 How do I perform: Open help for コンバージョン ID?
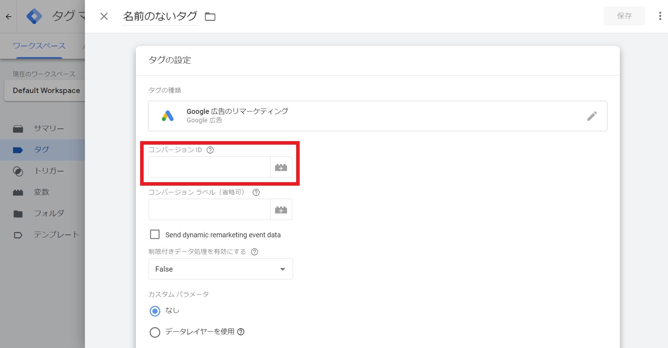[x=210, y=150]
